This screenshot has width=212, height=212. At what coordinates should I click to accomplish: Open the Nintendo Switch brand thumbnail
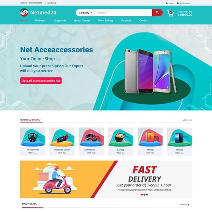click(x=62, y=137)
